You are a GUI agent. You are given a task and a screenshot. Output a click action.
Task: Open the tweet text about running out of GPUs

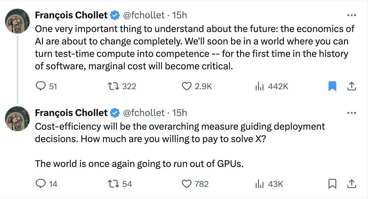point(139,164)
